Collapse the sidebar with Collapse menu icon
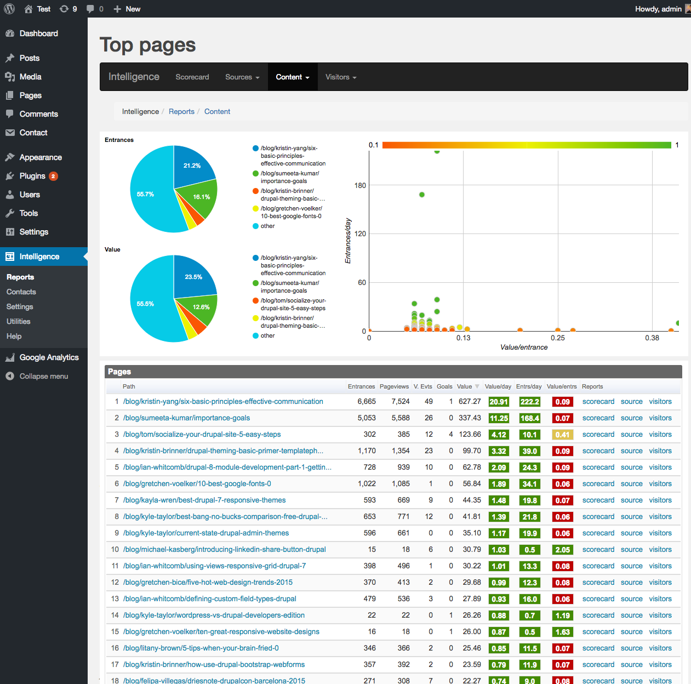 pos(10,376)
